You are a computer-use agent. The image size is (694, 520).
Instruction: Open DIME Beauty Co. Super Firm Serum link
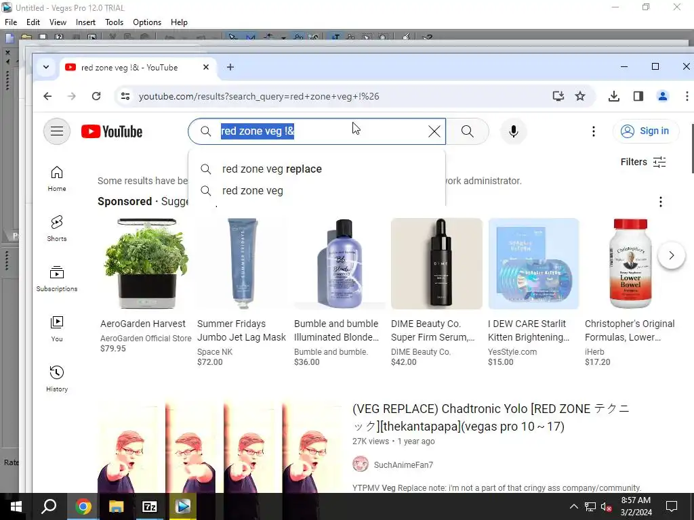[432, 330]
